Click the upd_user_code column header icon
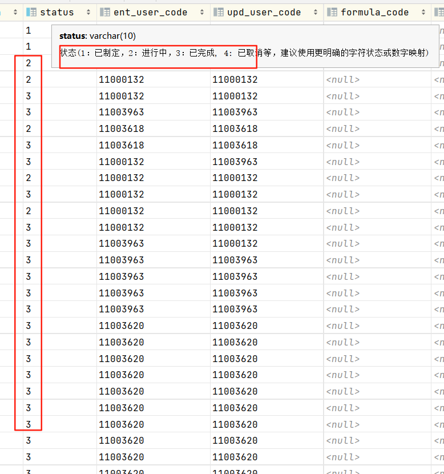This screenshot has width=444, height=474. (x=219, y=12)
